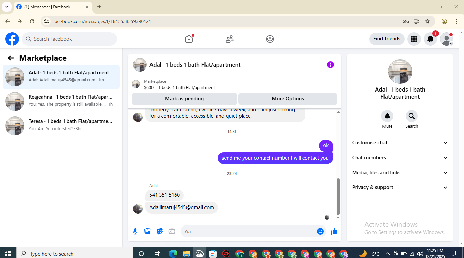The width and height of the screenshot is (464, 258).
Task: Click Mark as pending
Action: [184, 99]
